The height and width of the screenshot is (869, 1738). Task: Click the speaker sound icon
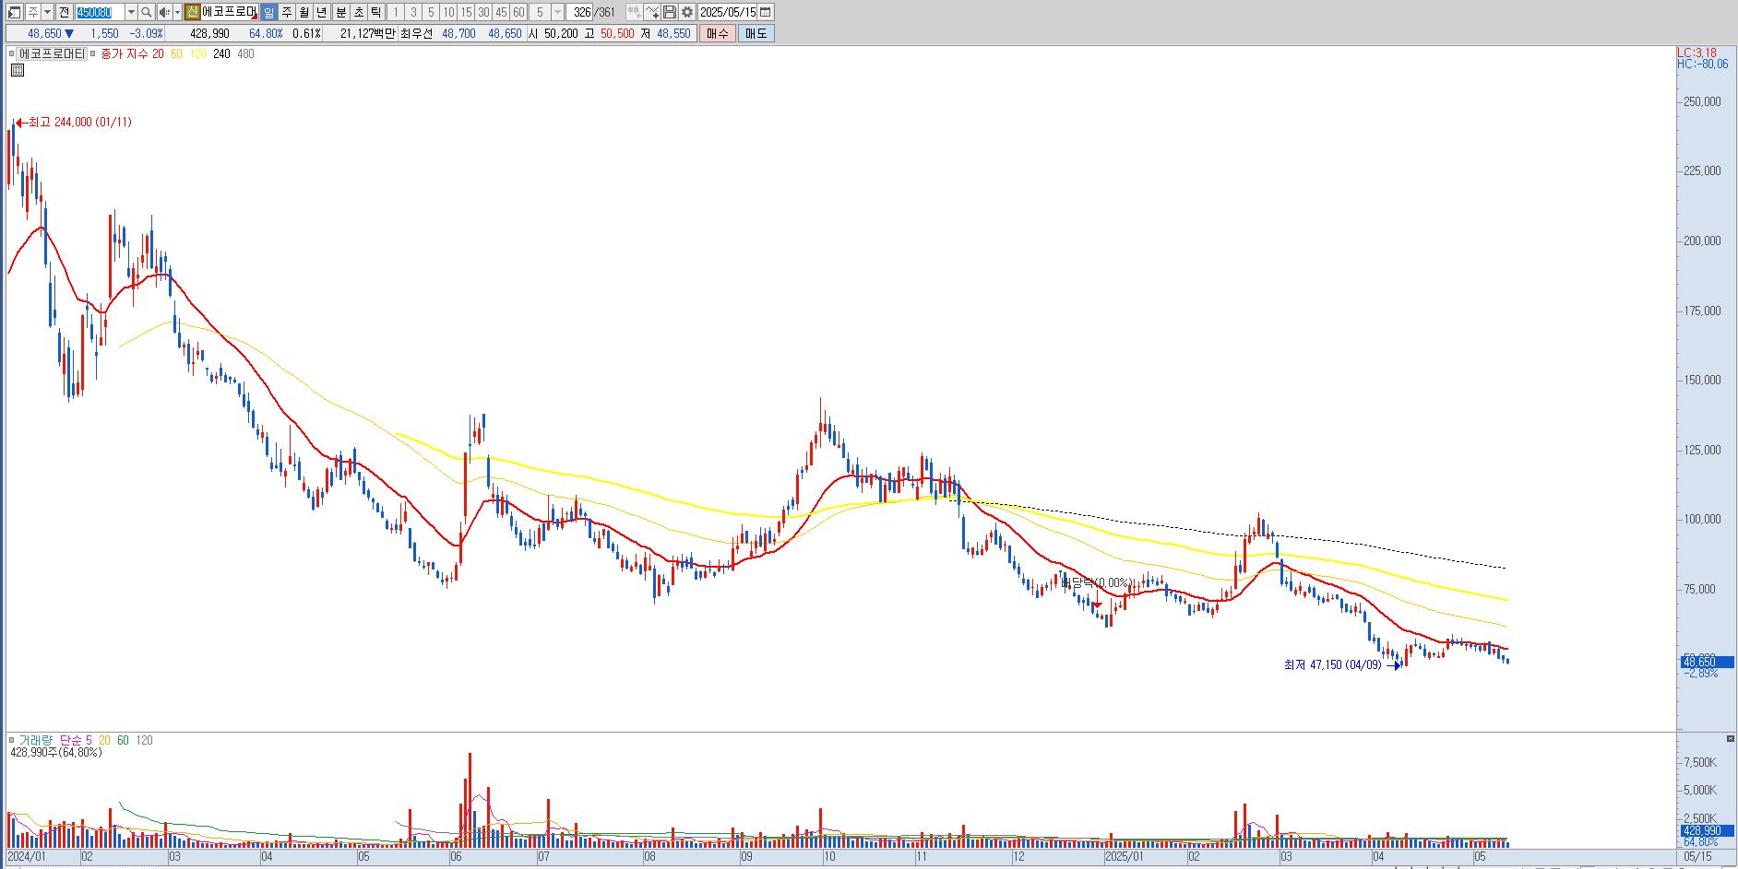(x=164, y=12)
